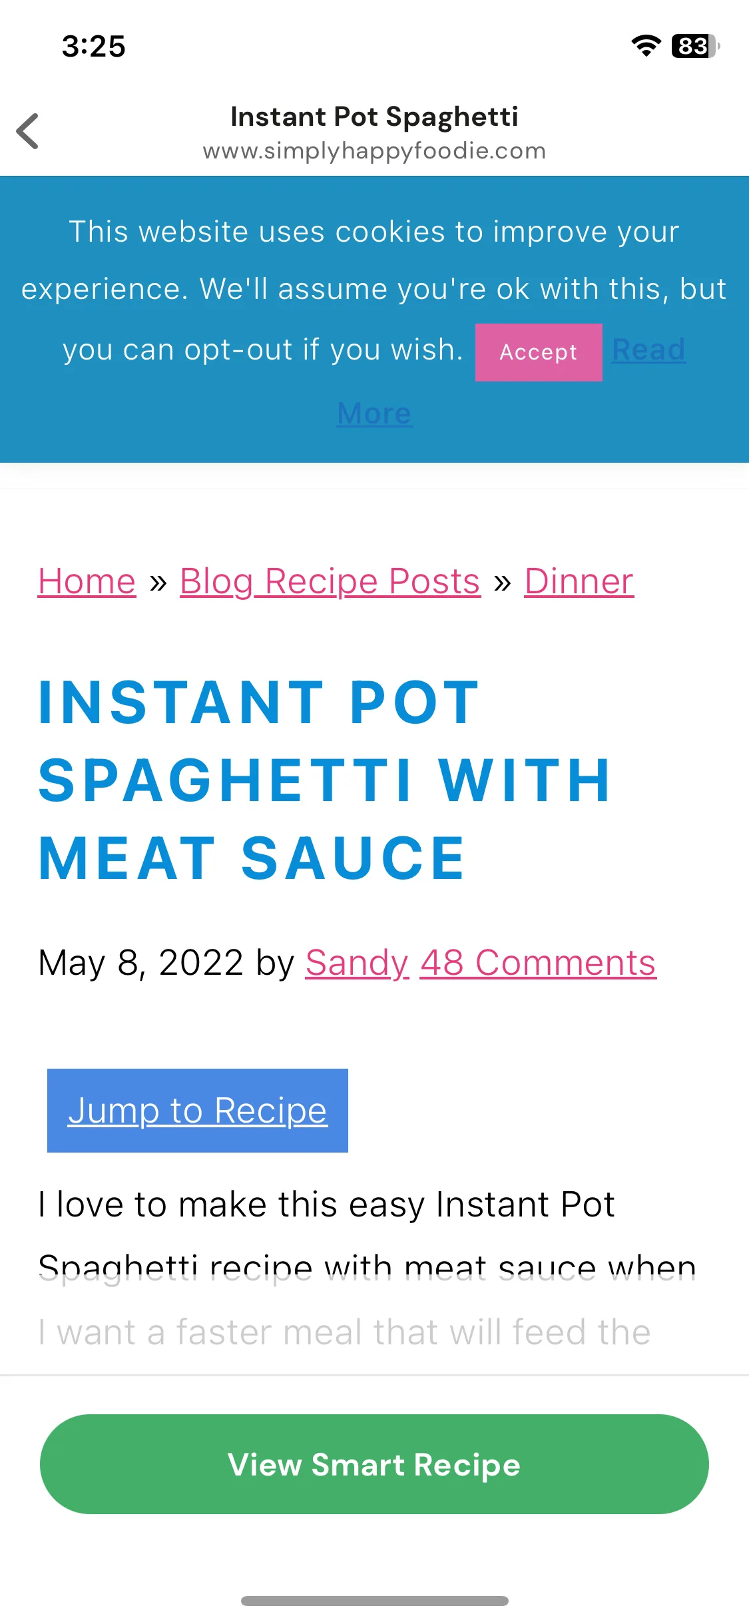Tap the www.simplyhappyfoodie.com address text
Screen dimensions: 749x1622
(x=374, y=151)
